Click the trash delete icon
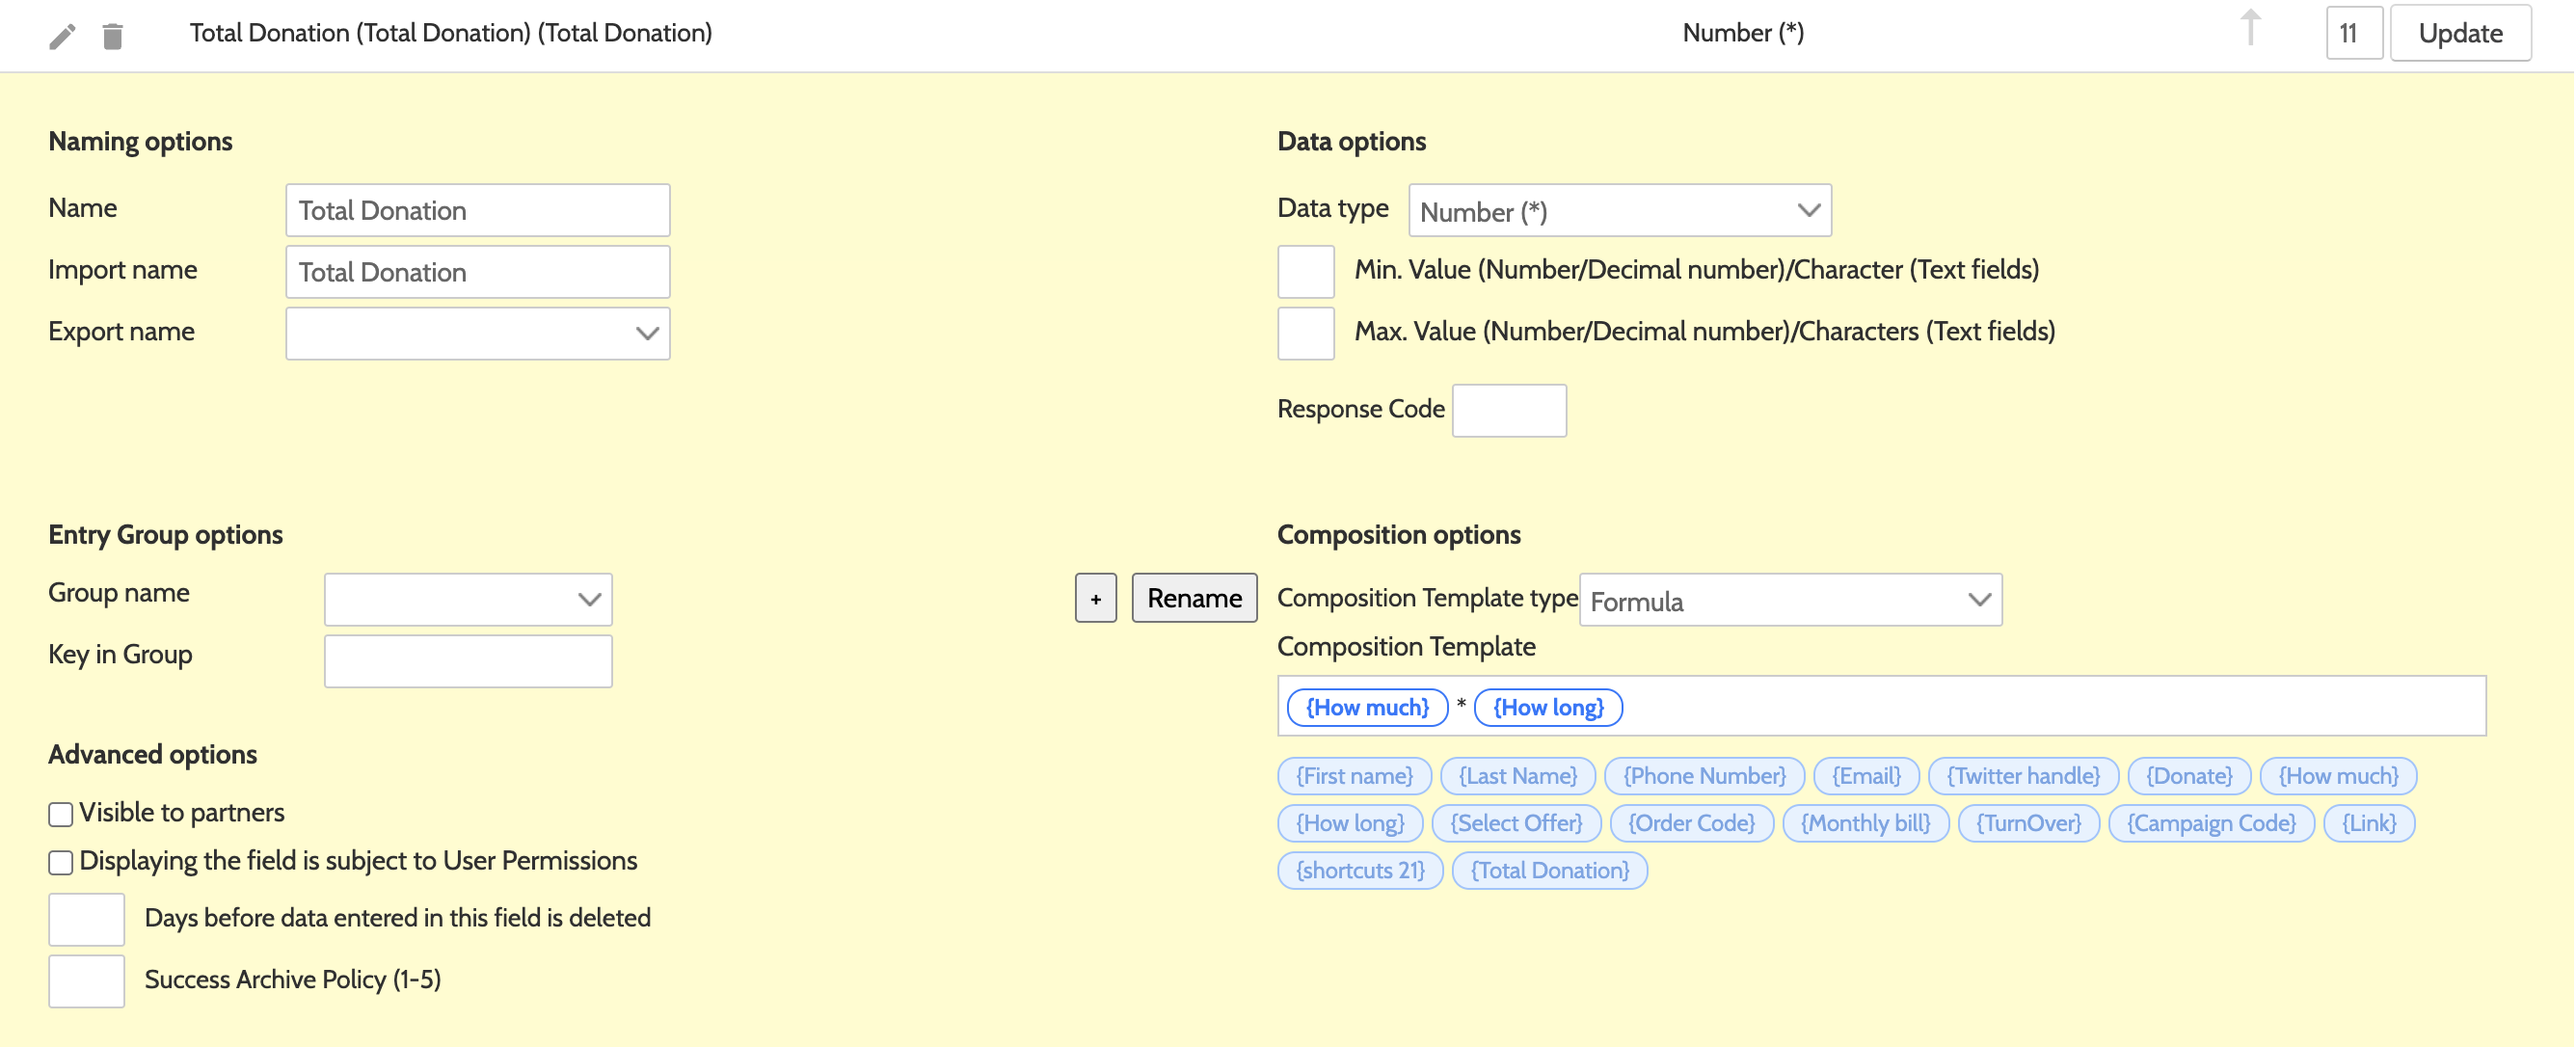 [x=112, y=37]
